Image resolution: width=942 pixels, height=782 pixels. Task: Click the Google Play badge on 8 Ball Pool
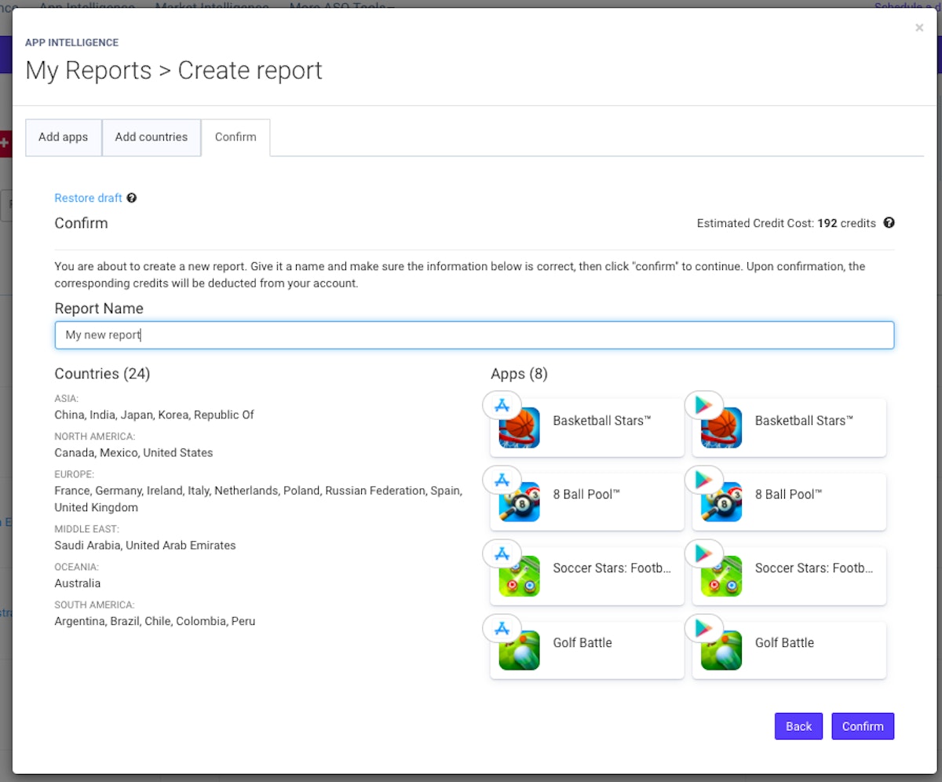coord(704,480)
